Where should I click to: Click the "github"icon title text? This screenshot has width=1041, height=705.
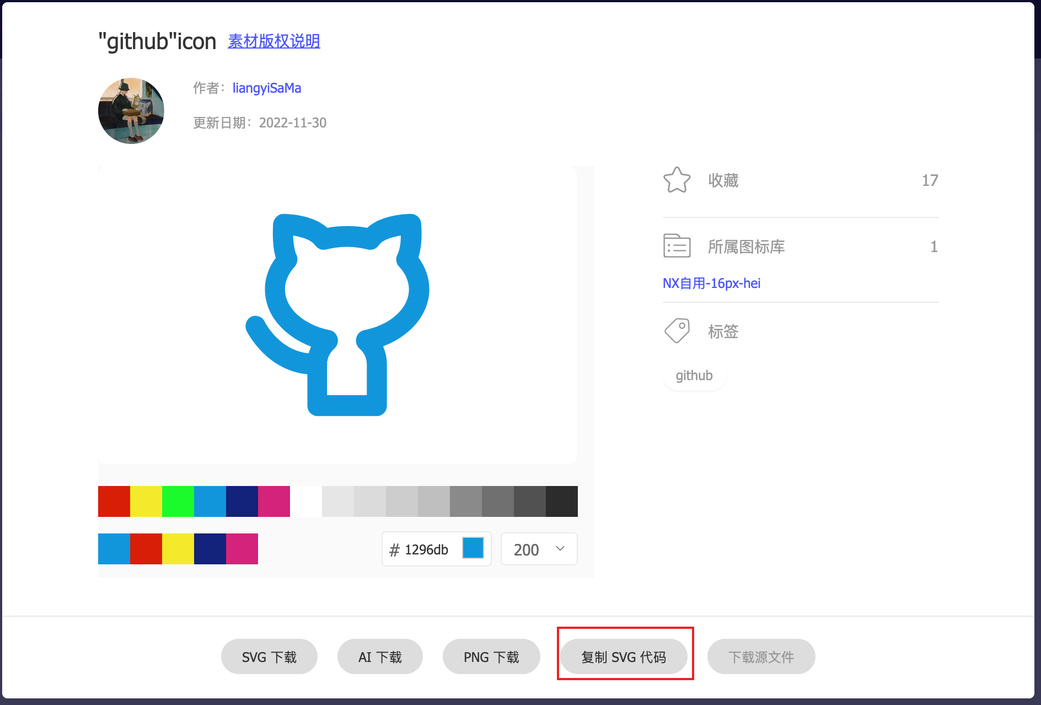point(157,41)
